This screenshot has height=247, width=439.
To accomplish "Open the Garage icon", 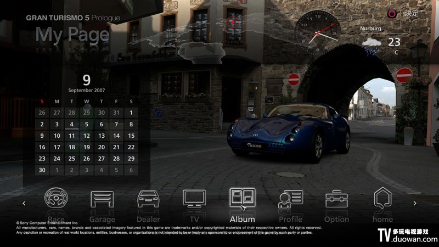I will point(102,199).
